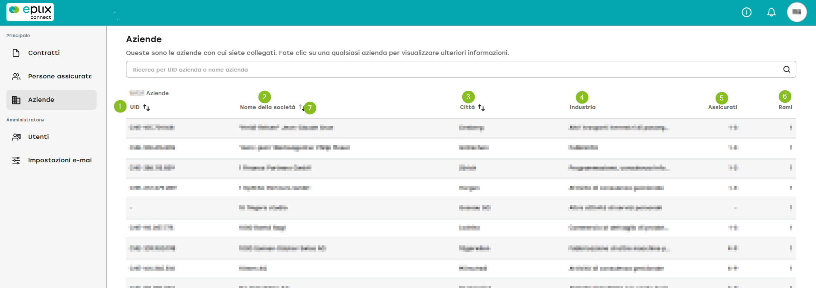Open Impostazioni e-mail settings
816x288 pixels.
click(51, 160)
